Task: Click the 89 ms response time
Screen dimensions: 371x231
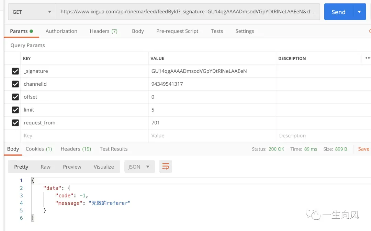Action: pos(311,149)
